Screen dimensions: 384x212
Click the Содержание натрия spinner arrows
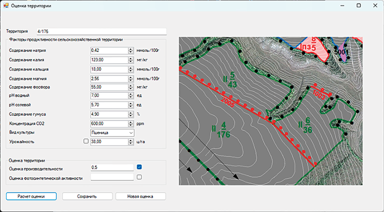tap(131, 50)
